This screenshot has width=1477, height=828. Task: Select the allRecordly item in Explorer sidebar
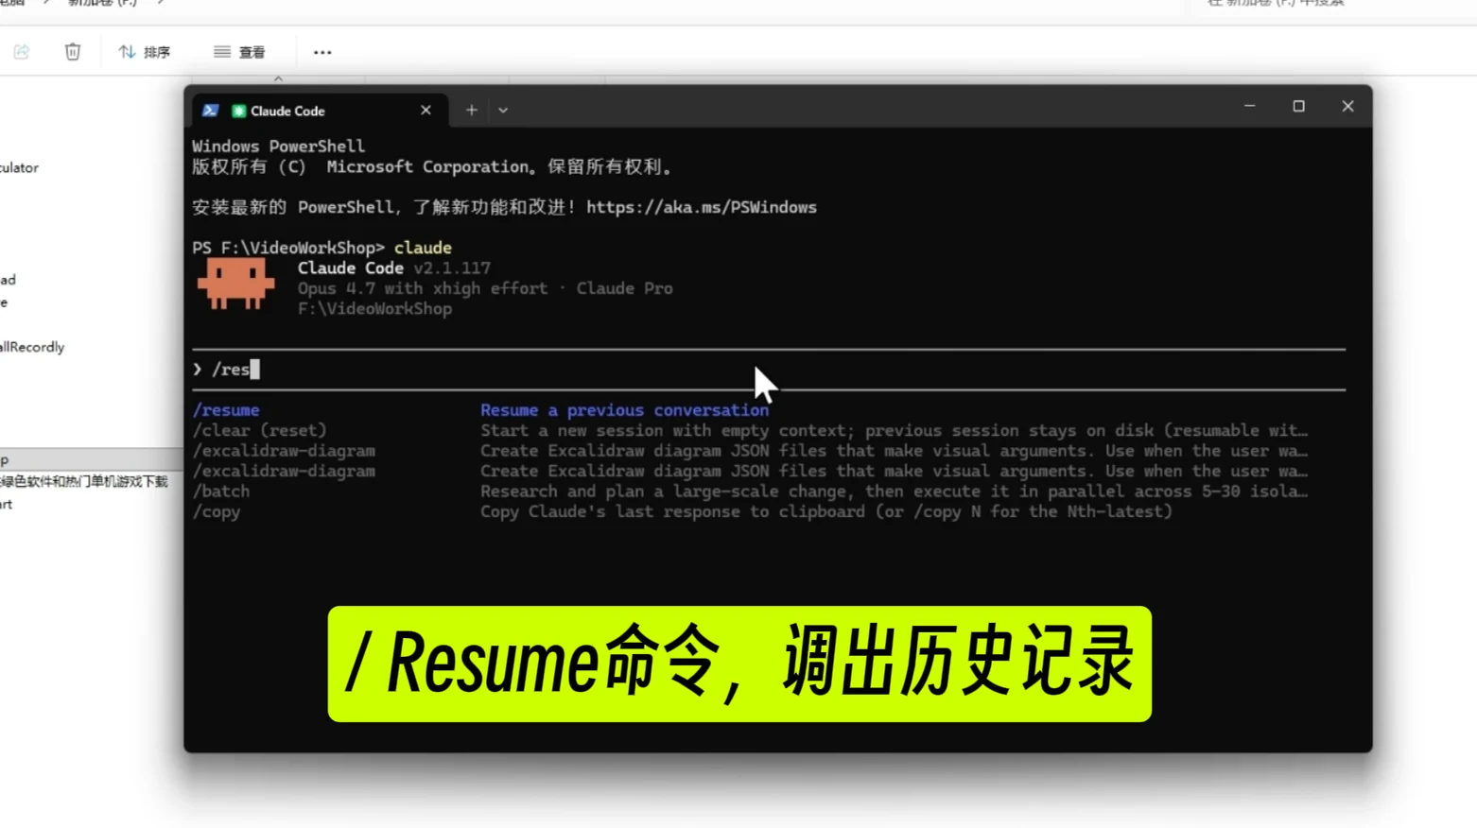click(32, 347)
